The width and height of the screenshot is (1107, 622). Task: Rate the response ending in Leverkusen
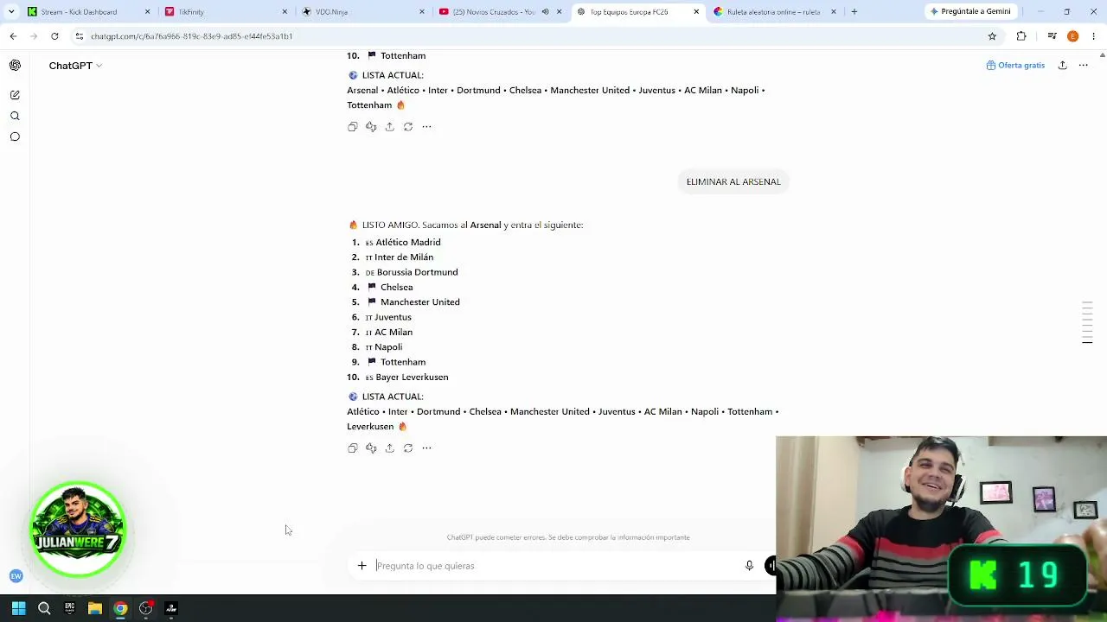pyautogui.click(x=371, y=448)
